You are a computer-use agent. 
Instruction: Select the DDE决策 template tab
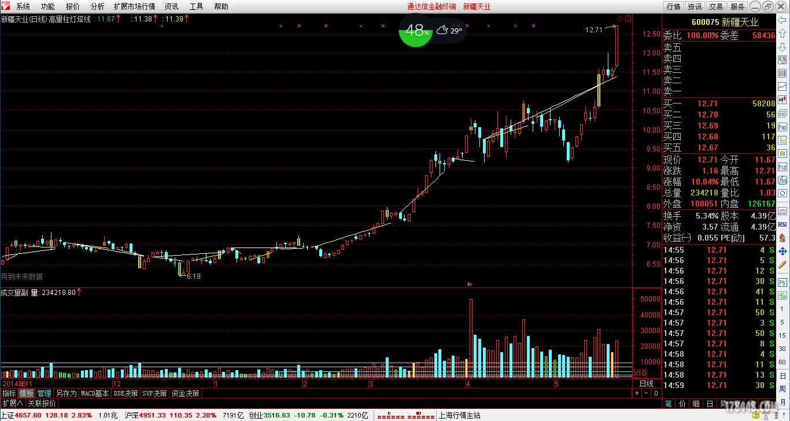125,393
